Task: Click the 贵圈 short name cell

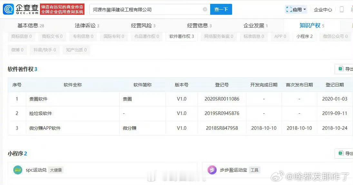Action: point(127,99)
